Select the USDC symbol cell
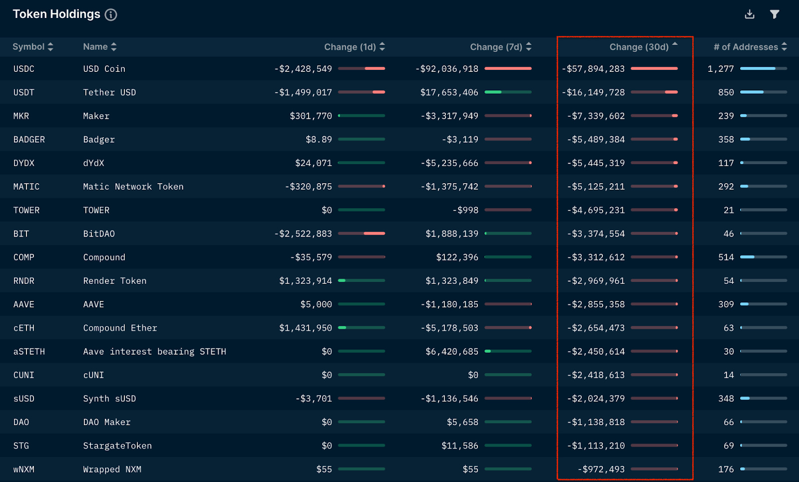Viewport: 799px width, 482px height. [x=24, y=69]
